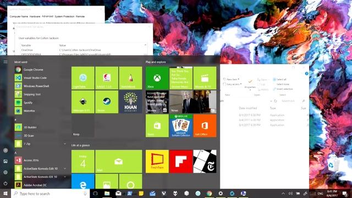The image size is (352, 198).
Task: Click Explorer help question mark icon
Action: coord(307,73)
